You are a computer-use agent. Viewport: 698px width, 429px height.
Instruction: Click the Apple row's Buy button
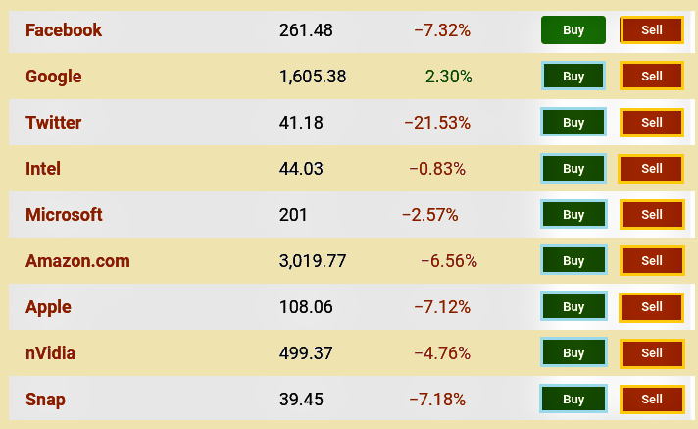click(573, 307)
